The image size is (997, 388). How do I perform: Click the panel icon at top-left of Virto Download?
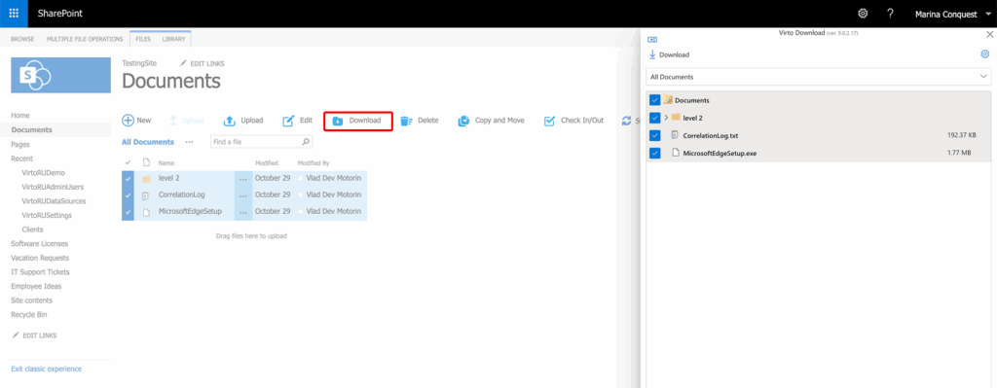[651, 39]
